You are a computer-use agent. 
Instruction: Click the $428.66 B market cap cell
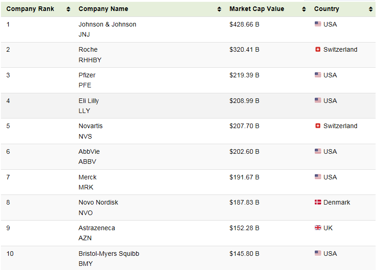pos(244,24)
